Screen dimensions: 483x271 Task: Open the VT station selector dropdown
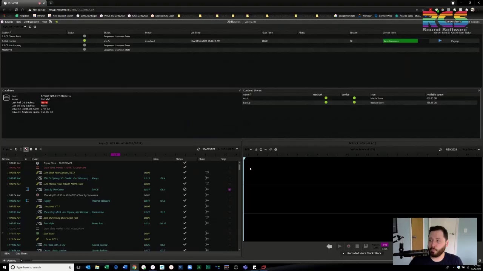coord(479,149)
